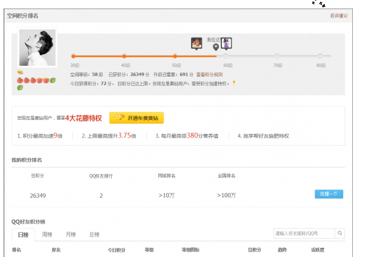Switch to 日榜 tab
Screen dimensions: 365x257
click(x=23, y=234)
